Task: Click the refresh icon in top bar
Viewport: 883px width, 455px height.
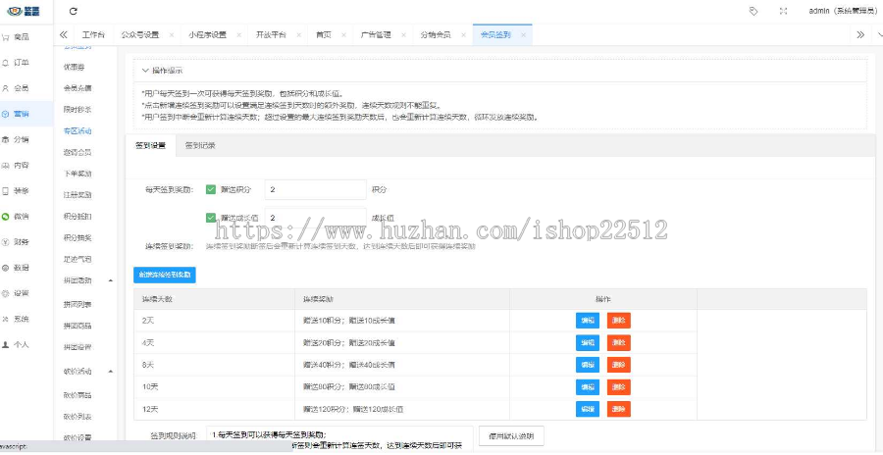Action: pyautogui.click(x=74, y=11)
